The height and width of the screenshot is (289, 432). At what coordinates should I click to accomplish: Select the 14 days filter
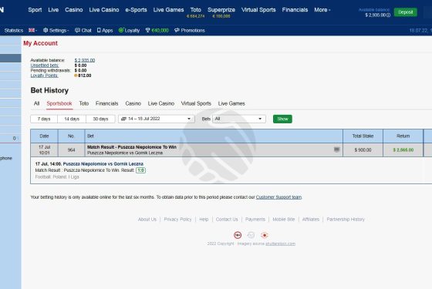point(72,119)
